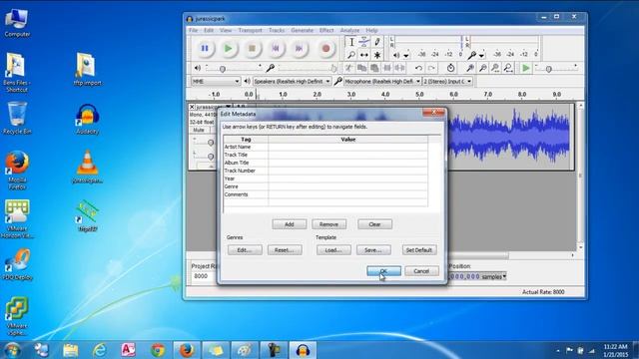Select the Zoom magnifier tool
This screenshot has width=639, height=359.
click(351, 55)
